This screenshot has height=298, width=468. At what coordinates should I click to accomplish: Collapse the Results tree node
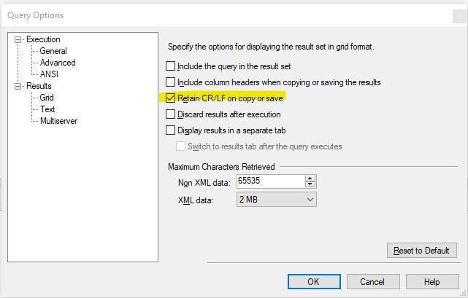pos(19,86)
